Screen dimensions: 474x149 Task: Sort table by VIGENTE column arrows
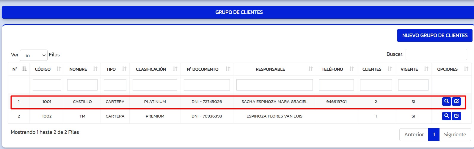click(426, 69)
